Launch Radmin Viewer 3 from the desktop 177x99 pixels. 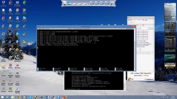tap(24, 12)
